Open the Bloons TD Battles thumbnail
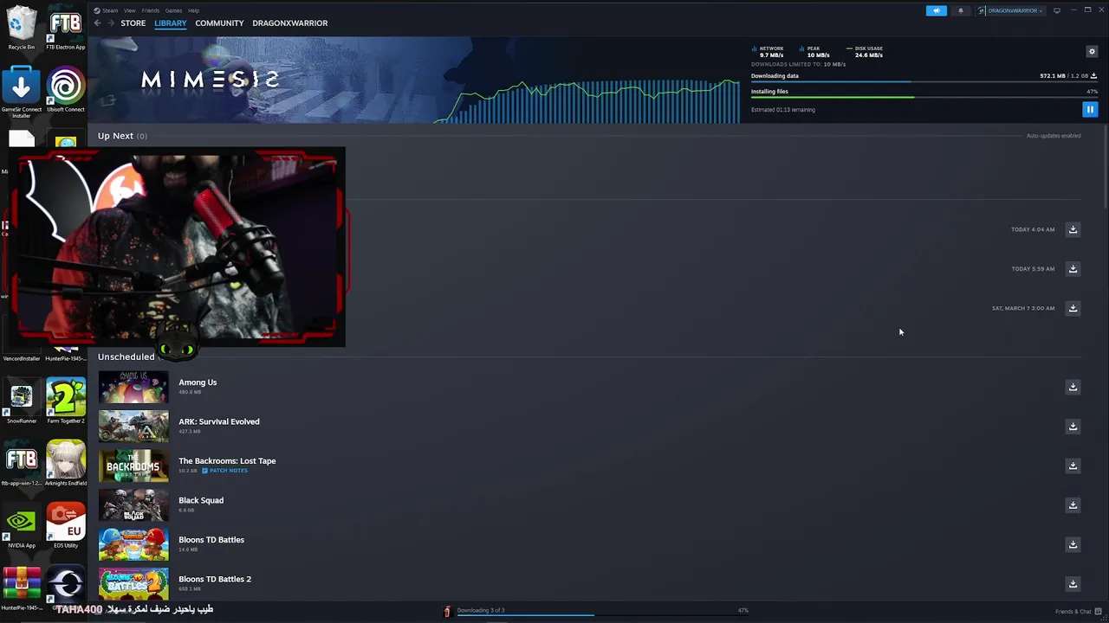Viewport: 1109px width, 623px height. click(133, 544)
